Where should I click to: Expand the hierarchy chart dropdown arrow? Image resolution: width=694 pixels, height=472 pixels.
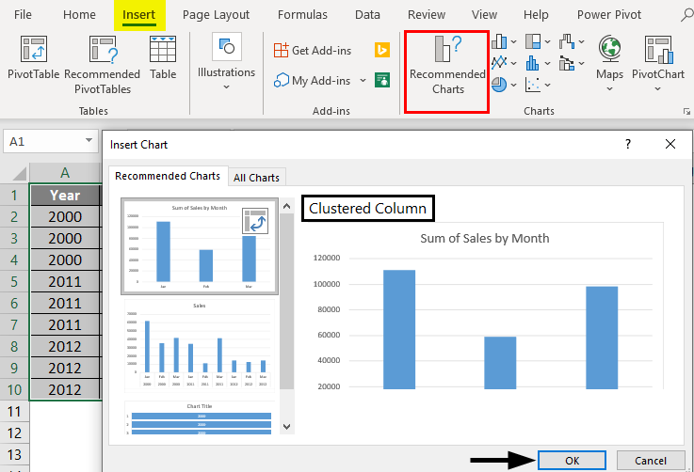point(547,42)
